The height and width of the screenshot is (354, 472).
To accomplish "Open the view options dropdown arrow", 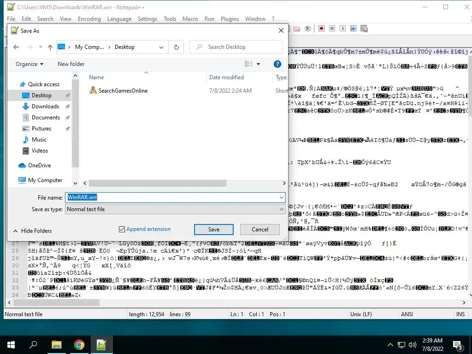I will click(x=258, y=64).
